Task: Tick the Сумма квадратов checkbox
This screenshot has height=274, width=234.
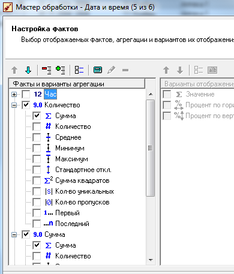Action: click(x=37, y=180)
